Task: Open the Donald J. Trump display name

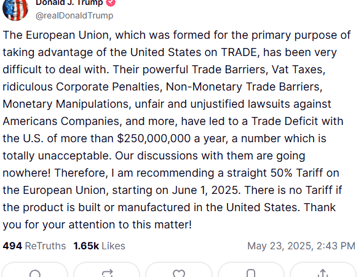Action: tap(69, 3)
